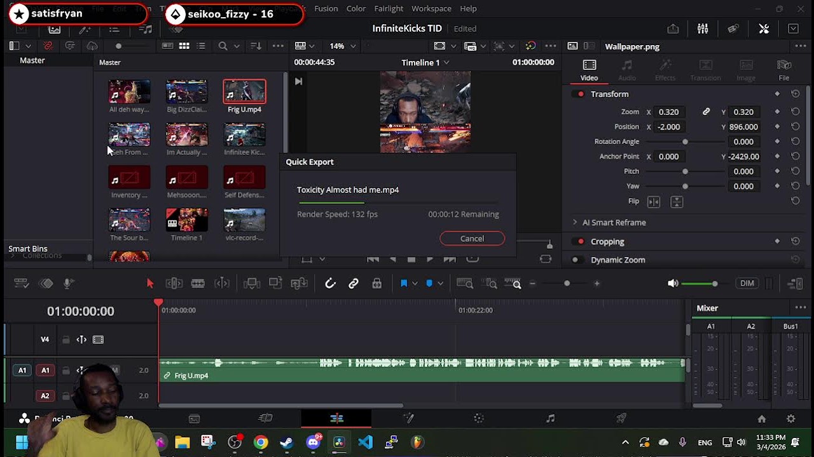
Task: Toggle the Cropping enable switch
Action: click(579, 242)
